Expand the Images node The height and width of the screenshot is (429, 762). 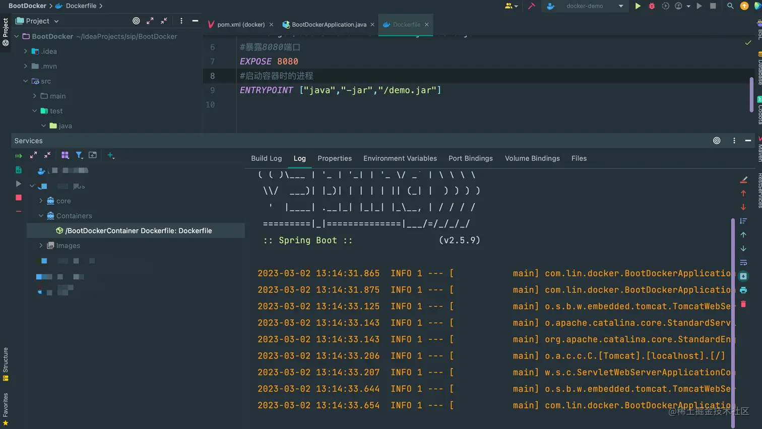point(41,246)
